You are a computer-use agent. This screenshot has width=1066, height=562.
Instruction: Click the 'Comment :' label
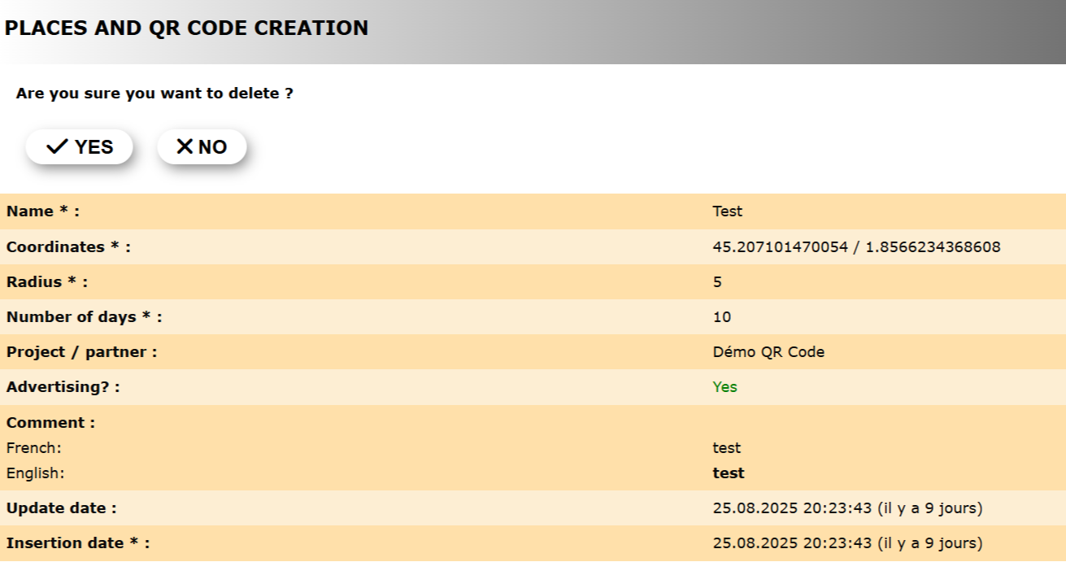tap(50, 423)
